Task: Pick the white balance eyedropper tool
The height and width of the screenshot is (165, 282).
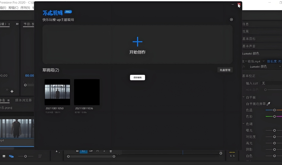Action: 268,104
